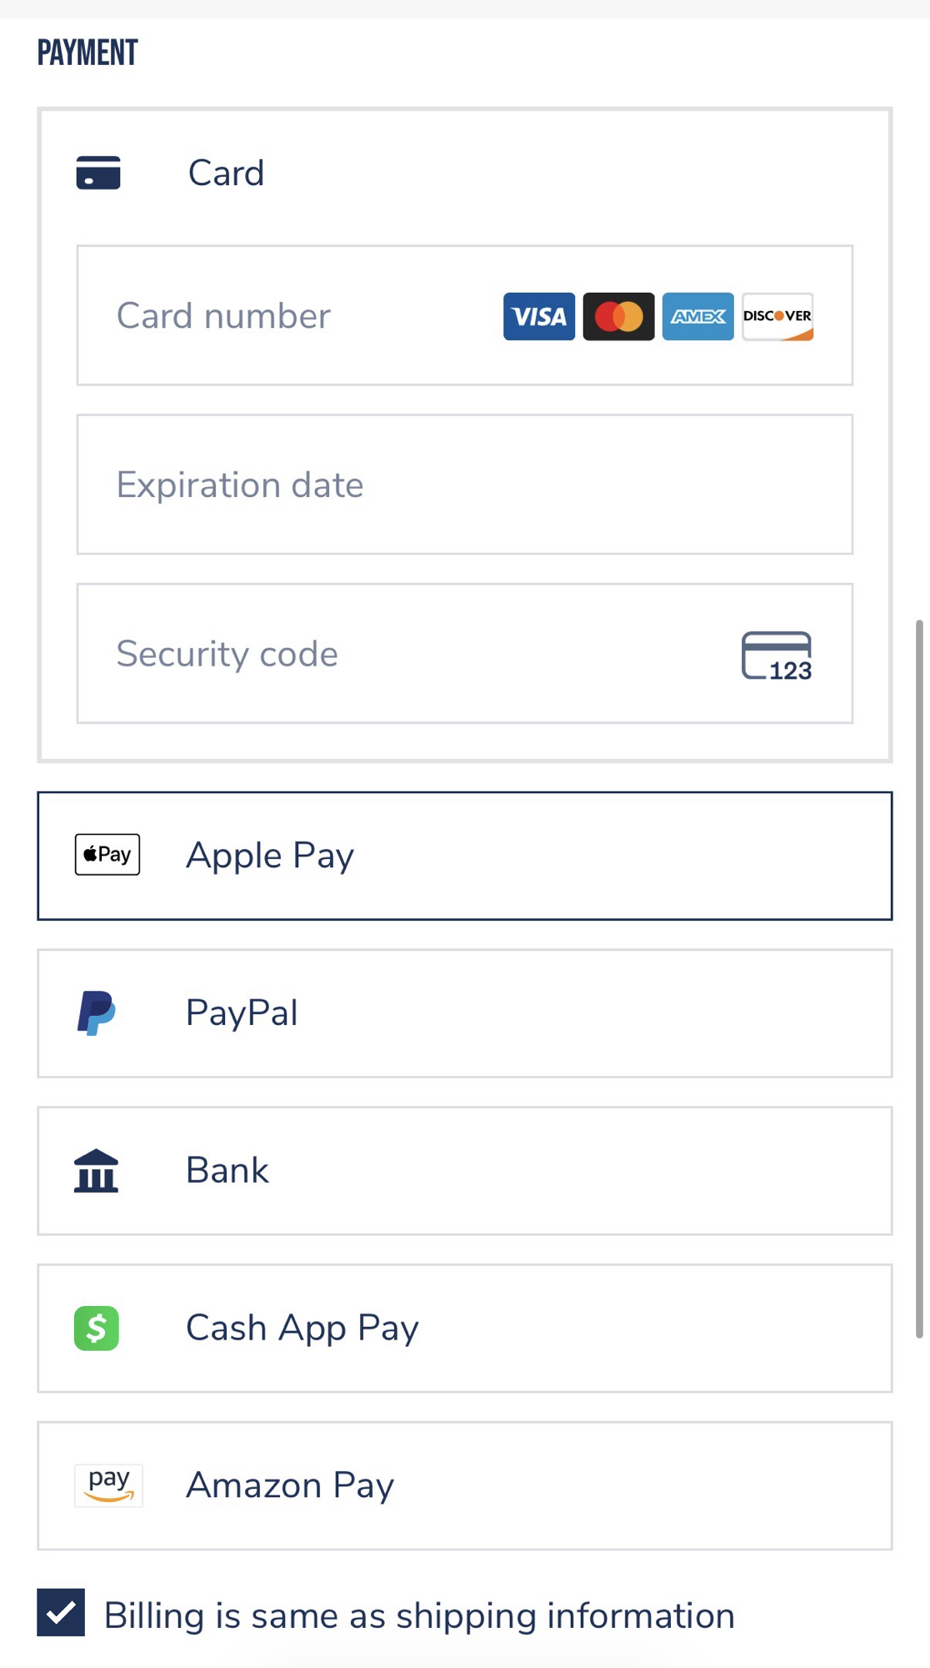Expand the Cash App Pay option
Image resolution: width=930 pixels, height=1668 pixels.
(x=464, y=1328)
